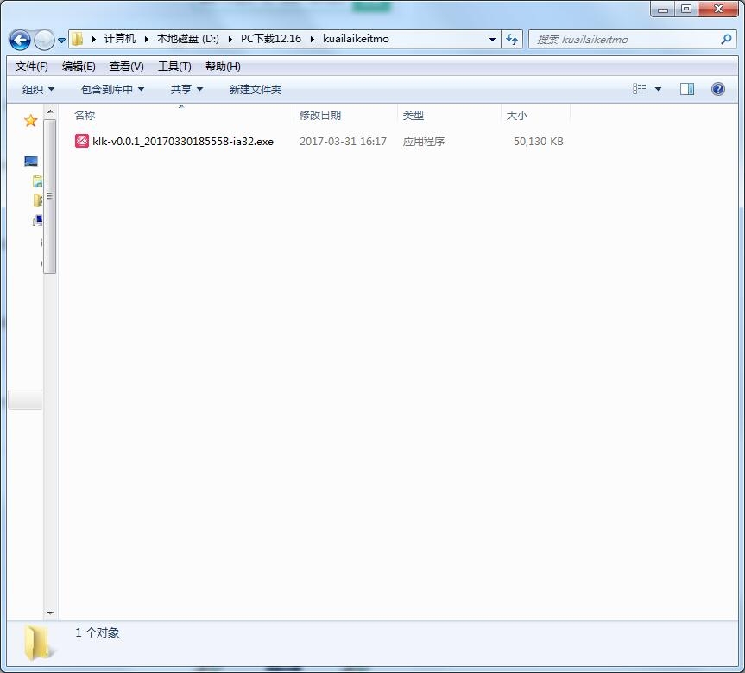Image resolution: width=745 pixels, height=673 pixels.
Task: Sort by 名称 column header
Action: click(x=85, y=116)
